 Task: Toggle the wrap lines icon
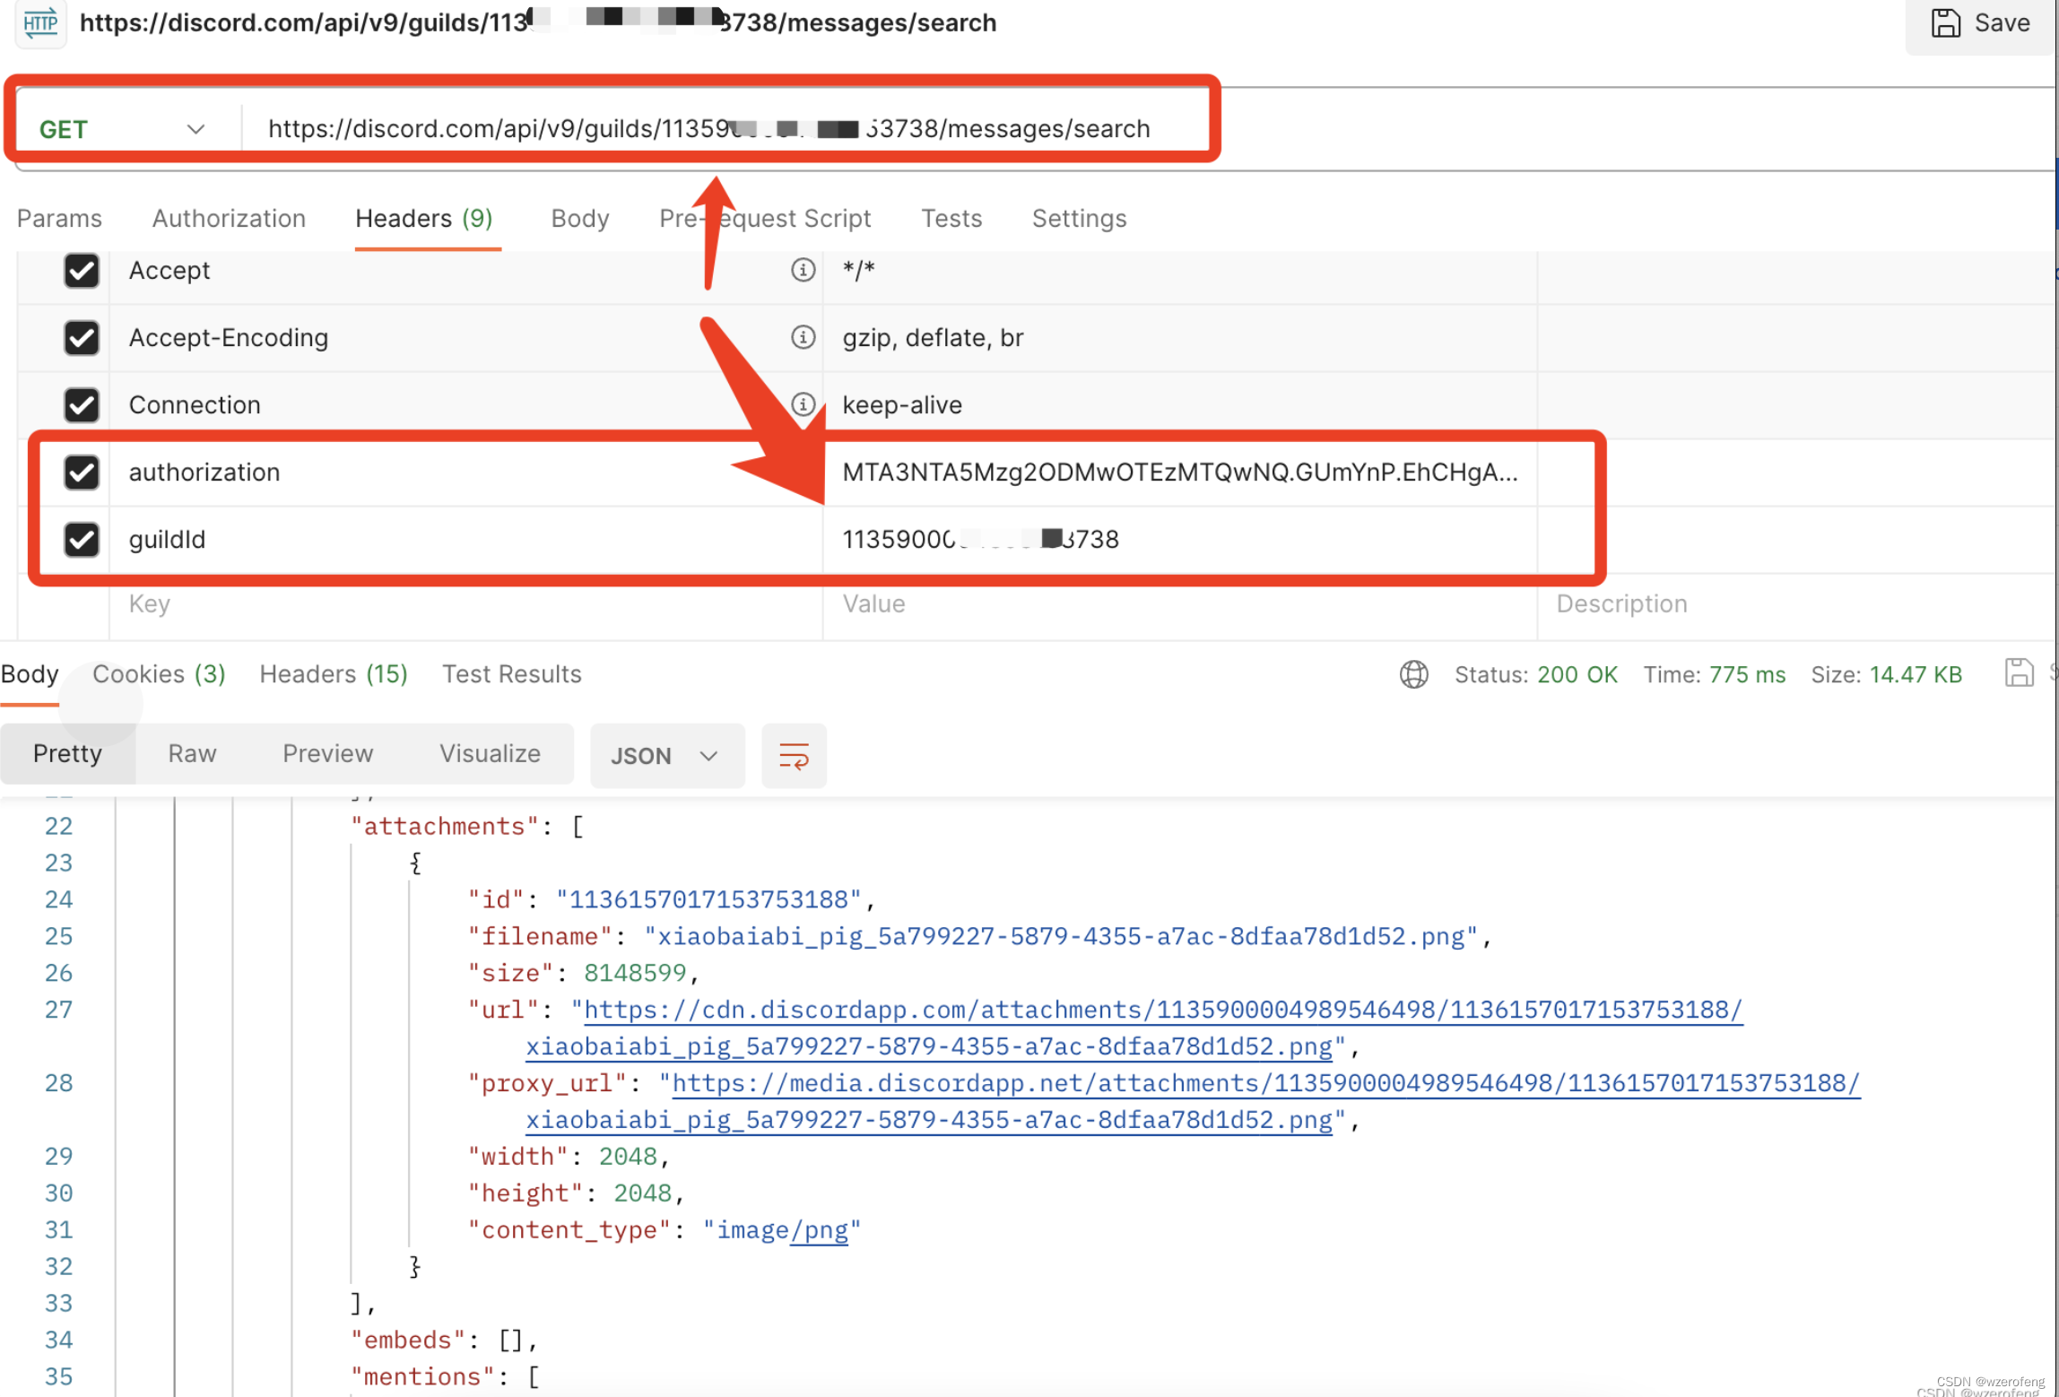coord(794,756)
